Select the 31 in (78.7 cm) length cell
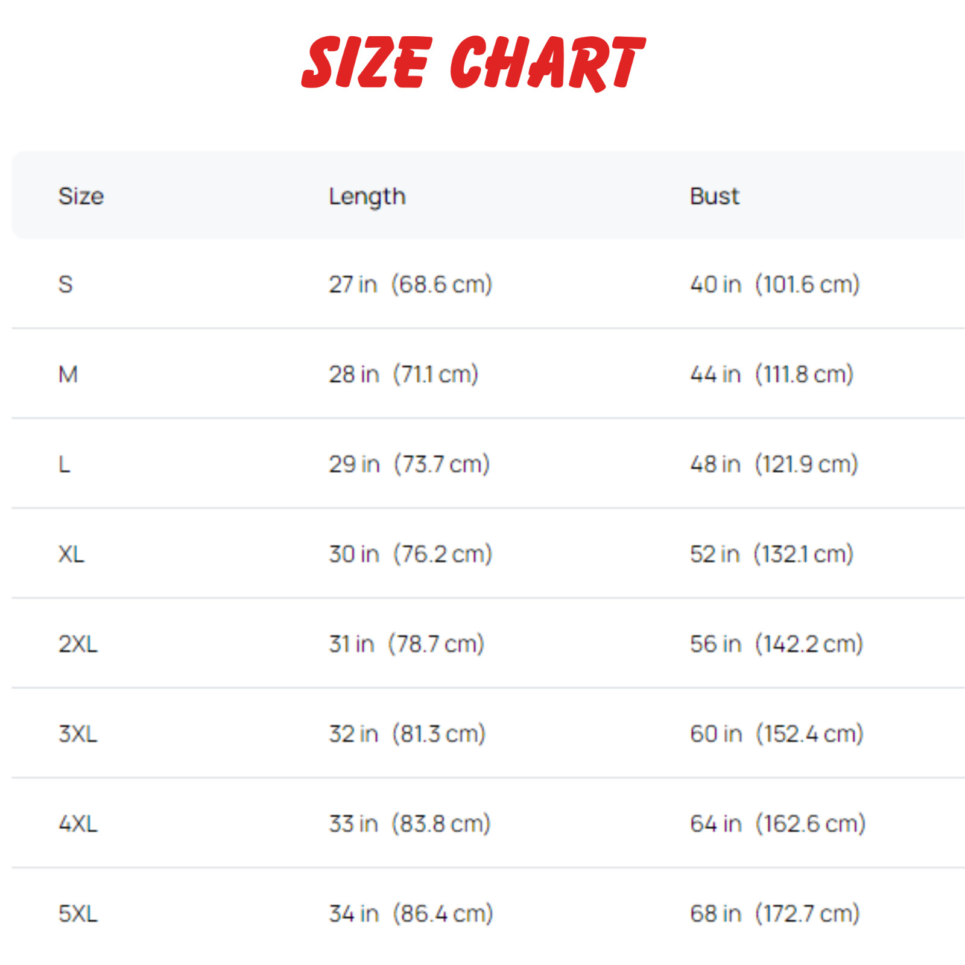The height and width of the screenshot is (965, 965). click(407, 644)
